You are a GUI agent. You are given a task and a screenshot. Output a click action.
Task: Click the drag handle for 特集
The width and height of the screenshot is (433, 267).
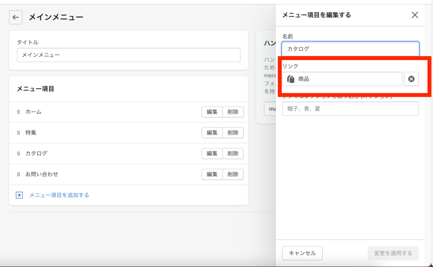(x=19, y=133)
